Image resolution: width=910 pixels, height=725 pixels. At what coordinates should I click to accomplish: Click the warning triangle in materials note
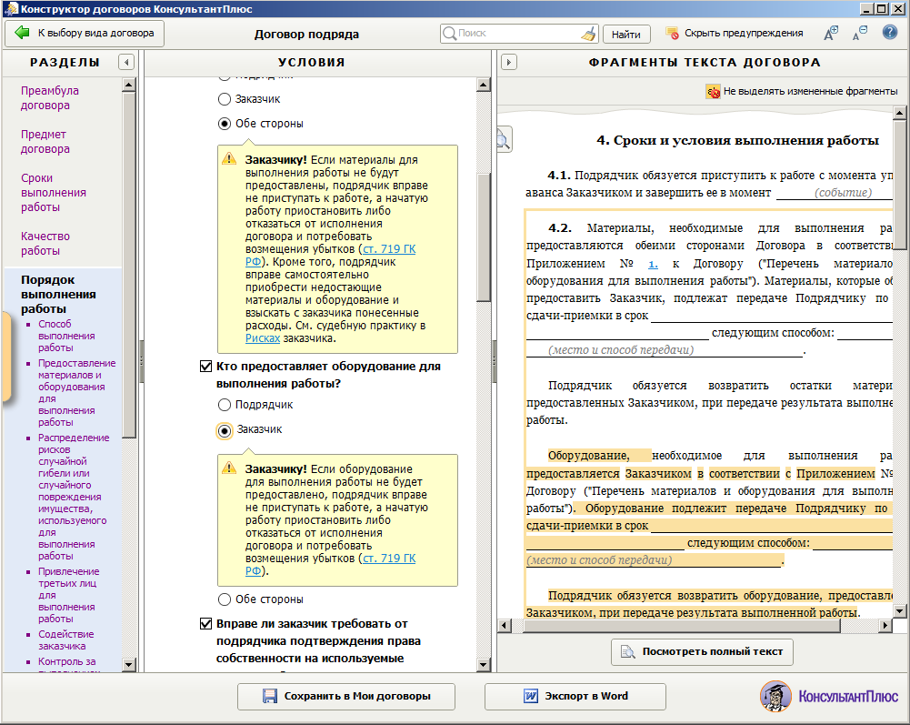(229, 158)
